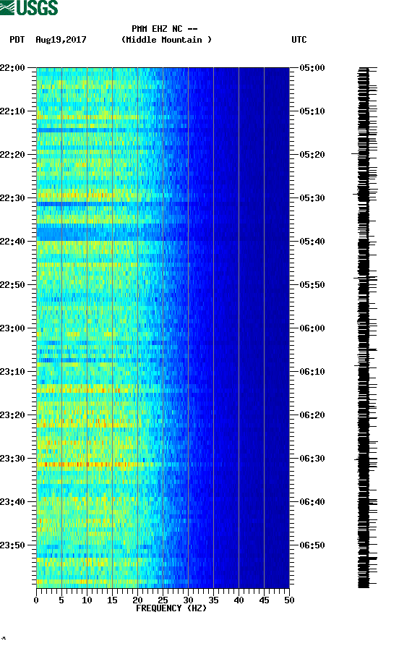Click the '06:20' UTC time label
This screenshot has width=399, height=646.
click(312, 415)
